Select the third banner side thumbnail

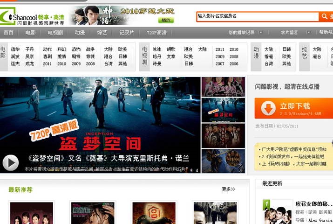tap(223, 135)
